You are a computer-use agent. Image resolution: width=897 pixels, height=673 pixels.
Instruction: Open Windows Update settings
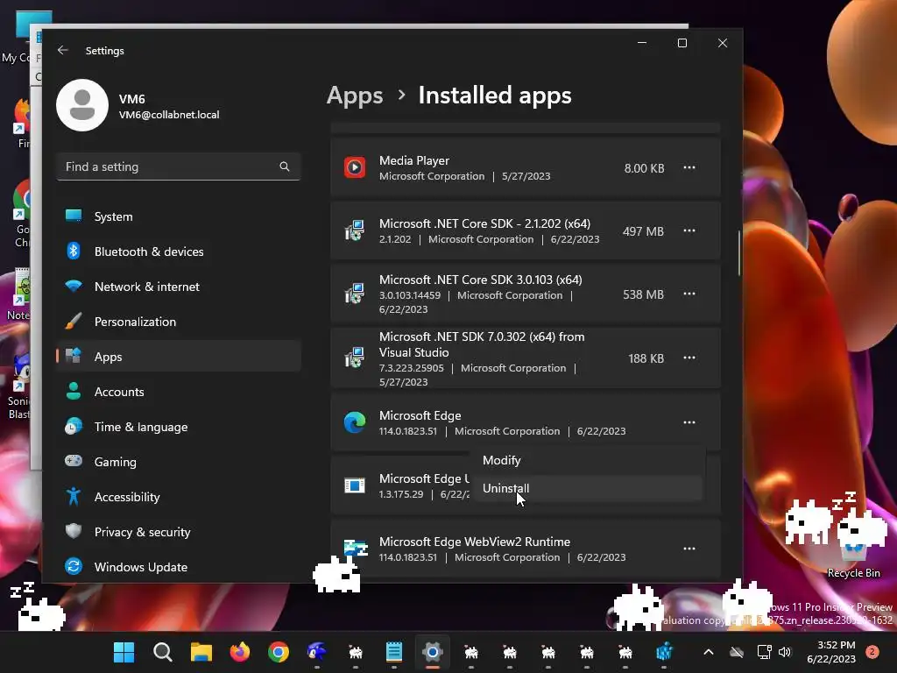pos(179,567)
